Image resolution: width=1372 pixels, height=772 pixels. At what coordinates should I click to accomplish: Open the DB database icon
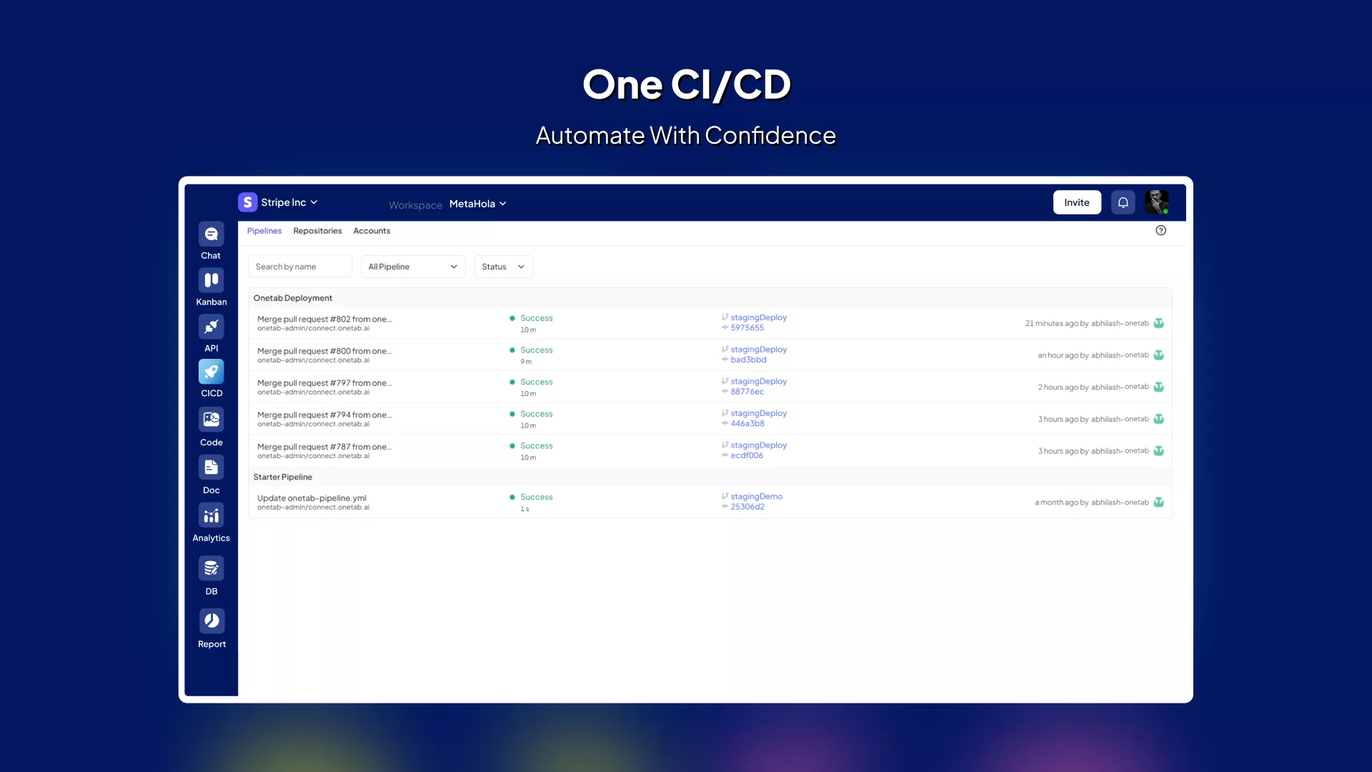pyautogui.click(x=211, y=568)
